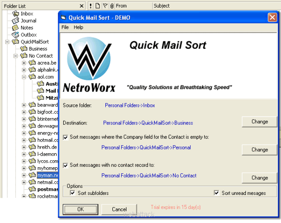
Task: Uncheck the Sort subfolders option
Action: click(73, 193)
